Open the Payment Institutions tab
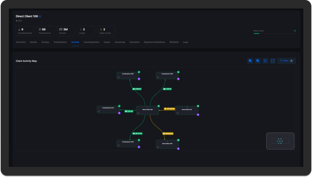The width and height of the screenshot is (312, 177). [154, 42]
